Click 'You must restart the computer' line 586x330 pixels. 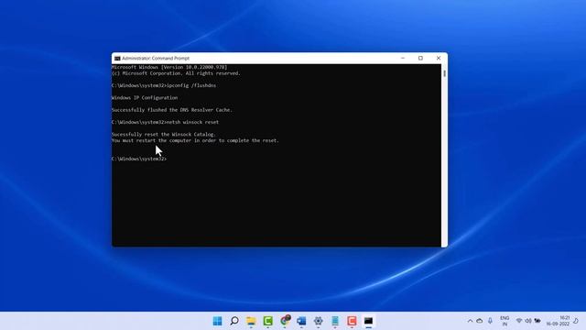195,140
